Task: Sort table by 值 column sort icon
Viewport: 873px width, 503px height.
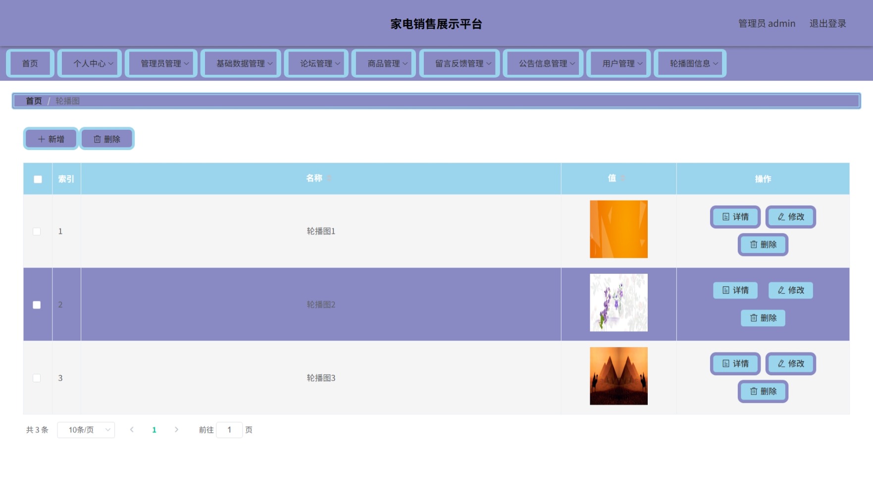Action: click(623, 178)
